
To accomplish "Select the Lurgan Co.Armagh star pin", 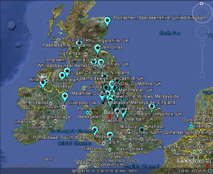I will (x=67, y=71).
